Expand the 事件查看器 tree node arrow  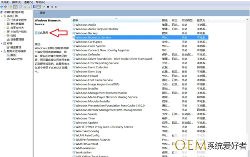(5, 24)
